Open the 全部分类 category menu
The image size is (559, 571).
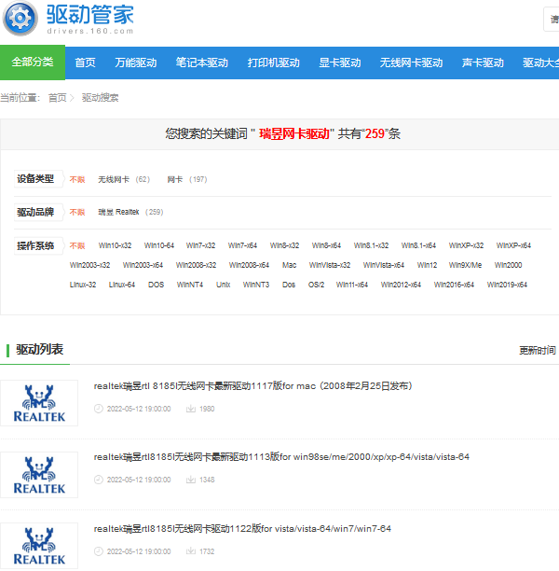pos(33,63)
